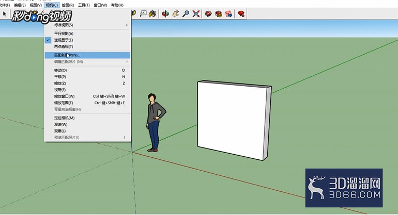Click the standing person figure in scene

click(155, 123)
